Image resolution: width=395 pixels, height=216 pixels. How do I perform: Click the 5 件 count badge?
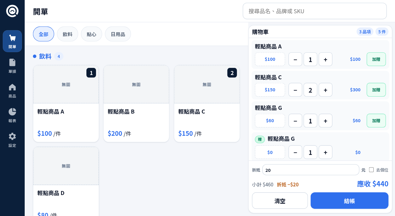[x=382, y=31]
